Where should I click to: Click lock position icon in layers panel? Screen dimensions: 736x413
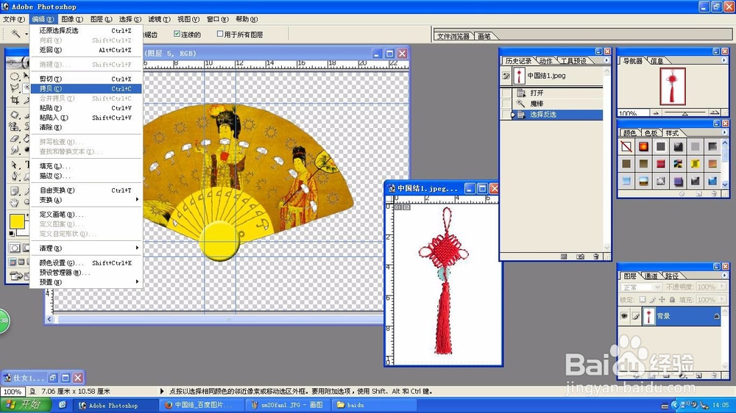pyautogui.click(x=662, y=300)
